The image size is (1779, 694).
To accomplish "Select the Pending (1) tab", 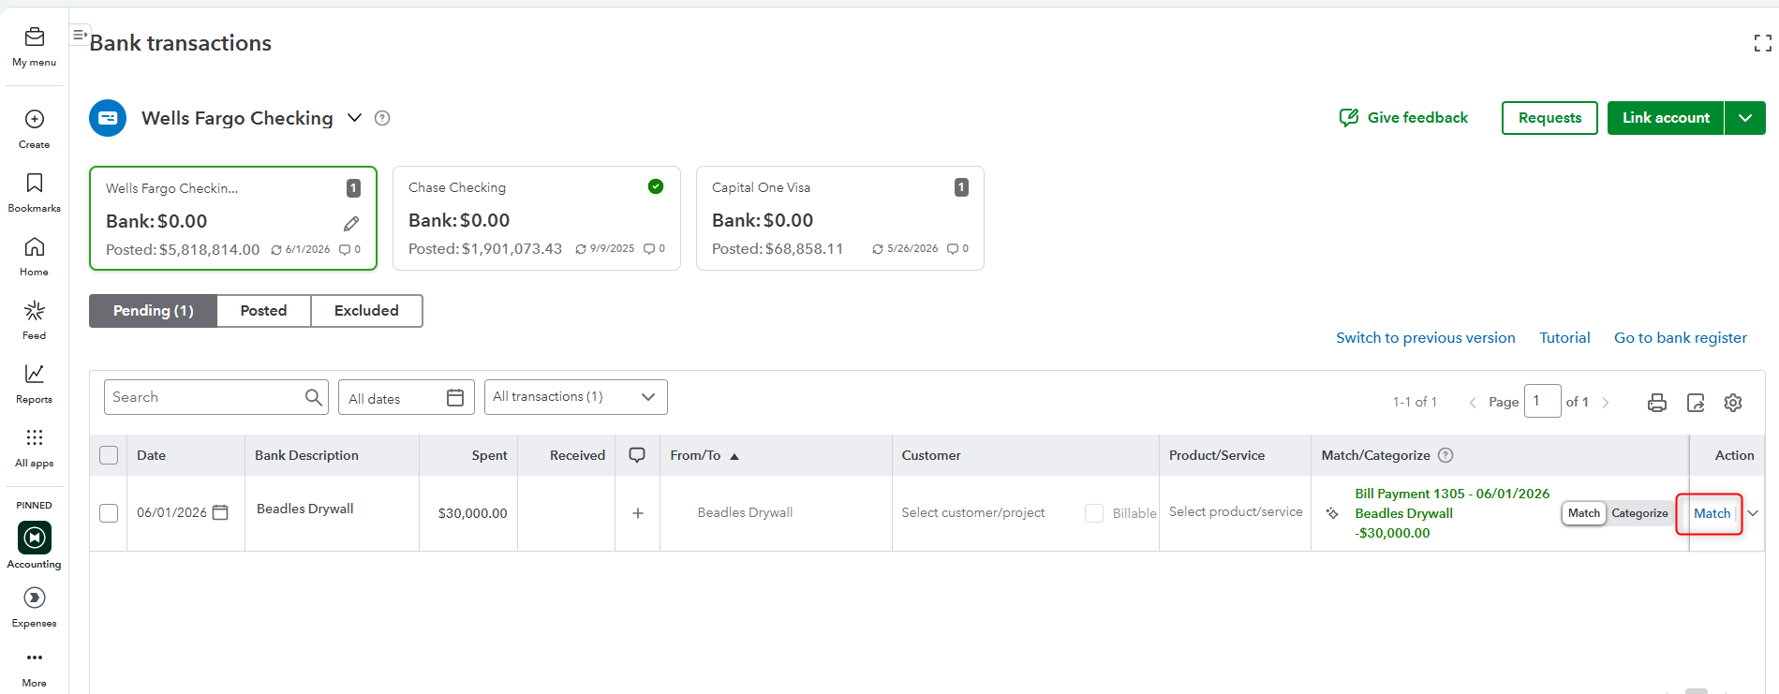I will 153,311.
